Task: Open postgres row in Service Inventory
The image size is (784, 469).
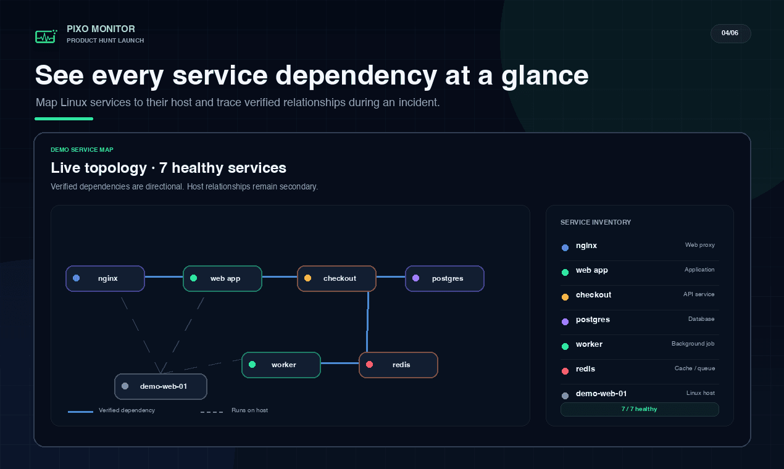Action: (x=640, y=322)
